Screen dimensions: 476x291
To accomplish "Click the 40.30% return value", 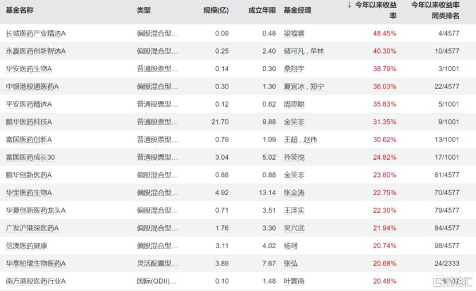I will click(384, 51).
